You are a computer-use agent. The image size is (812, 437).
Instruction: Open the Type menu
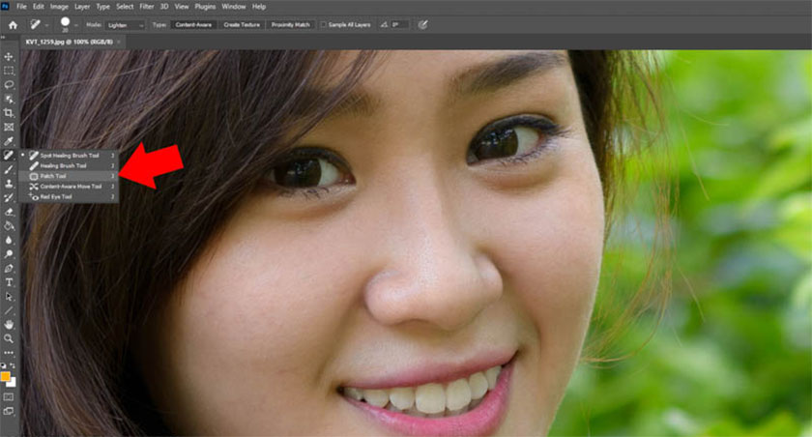click(x=103, y=7)
